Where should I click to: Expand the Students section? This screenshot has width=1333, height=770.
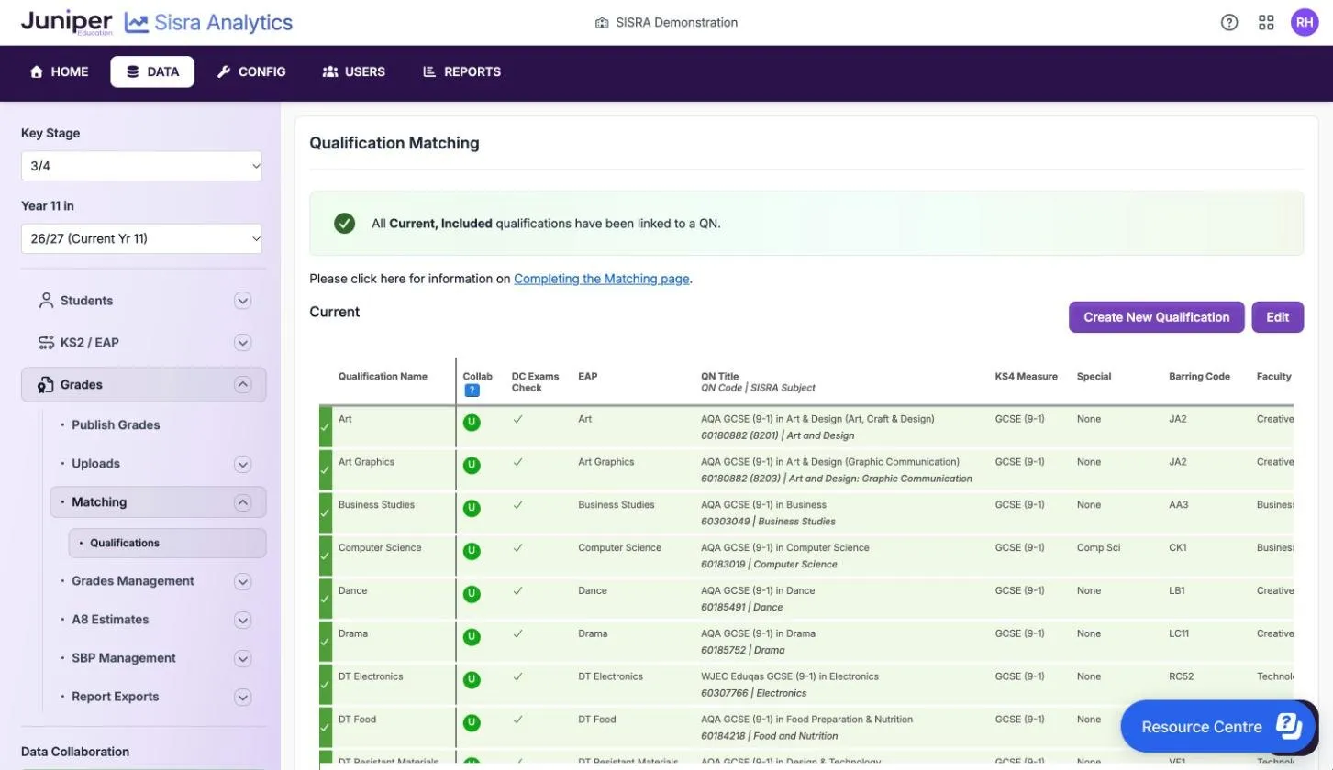[x=242, y=301]
